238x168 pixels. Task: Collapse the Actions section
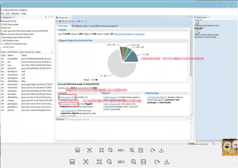(x=58, y=93)
